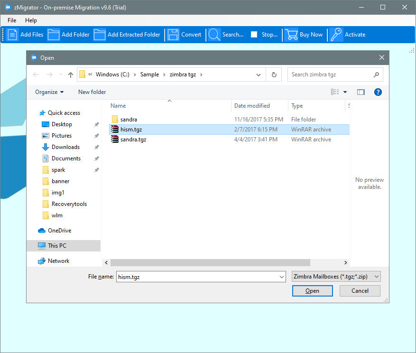
Task: Go forward with the dialog's forward arrow
Action: point(50,74)
